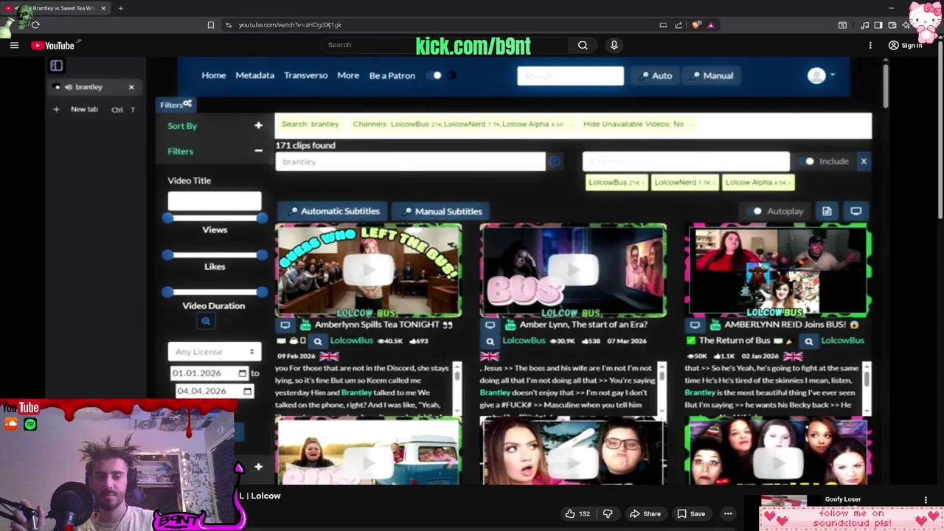Click monitor icon beside AMBERLYNN REID Joins BUS
The image size is (944, 531).
coord(695,325)
